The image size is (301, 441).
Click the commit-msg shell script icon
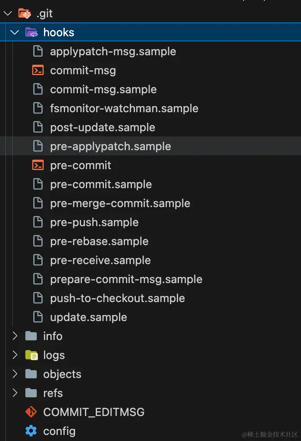click(38, 70)
